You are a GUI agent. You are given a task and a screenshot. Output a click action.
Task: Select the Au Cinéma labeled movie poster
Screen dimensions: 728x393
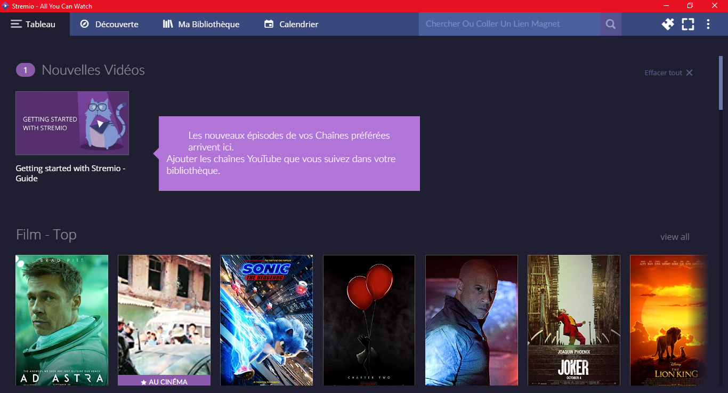(164, 320)
